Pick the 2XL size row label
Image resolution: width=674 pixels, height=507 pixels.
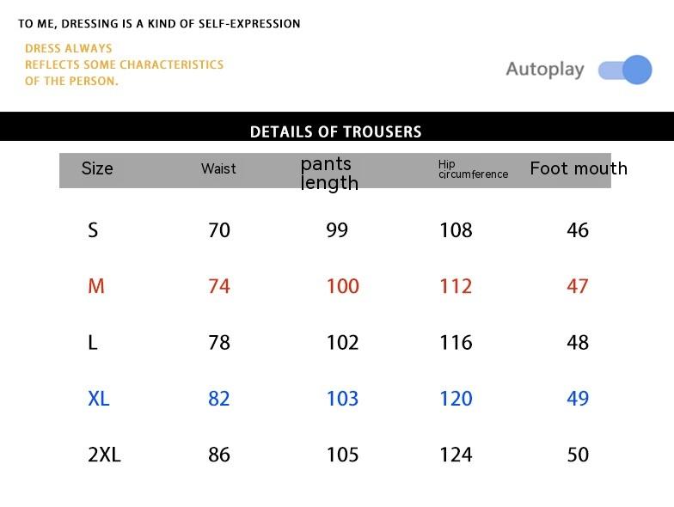pos(104,455)
